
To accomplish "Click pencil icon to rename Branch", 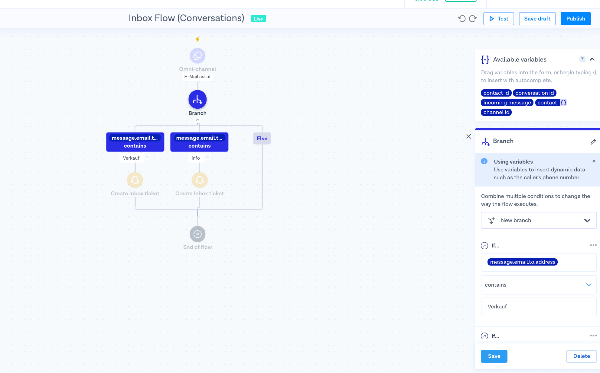I will (x=593, y=142).
